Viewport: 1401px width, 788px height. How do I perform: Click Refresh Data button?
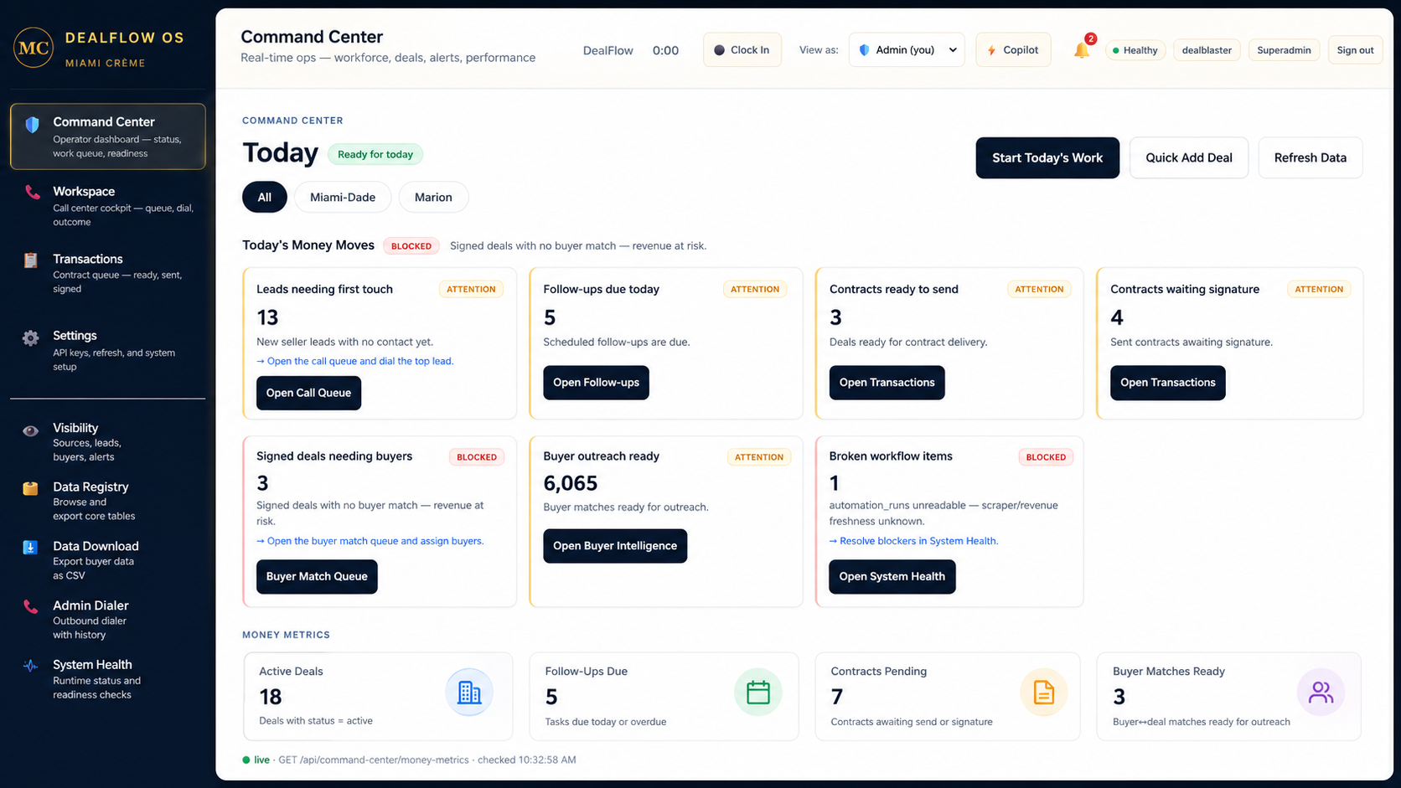pos(1311,157)
